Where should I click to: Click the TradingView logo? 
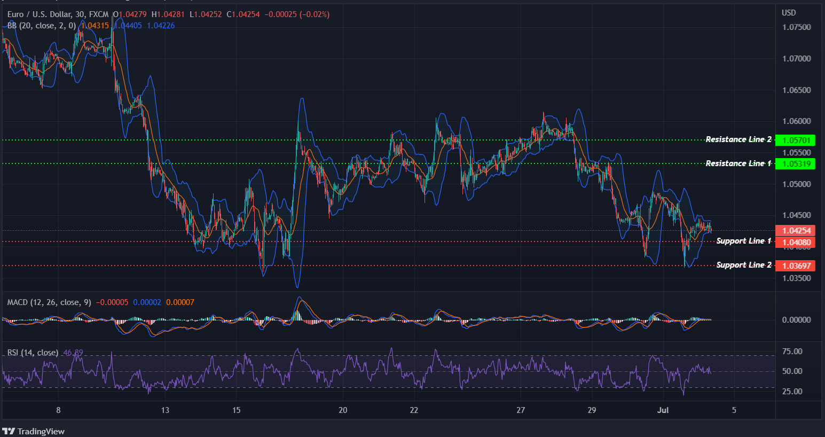pos(33,431)
